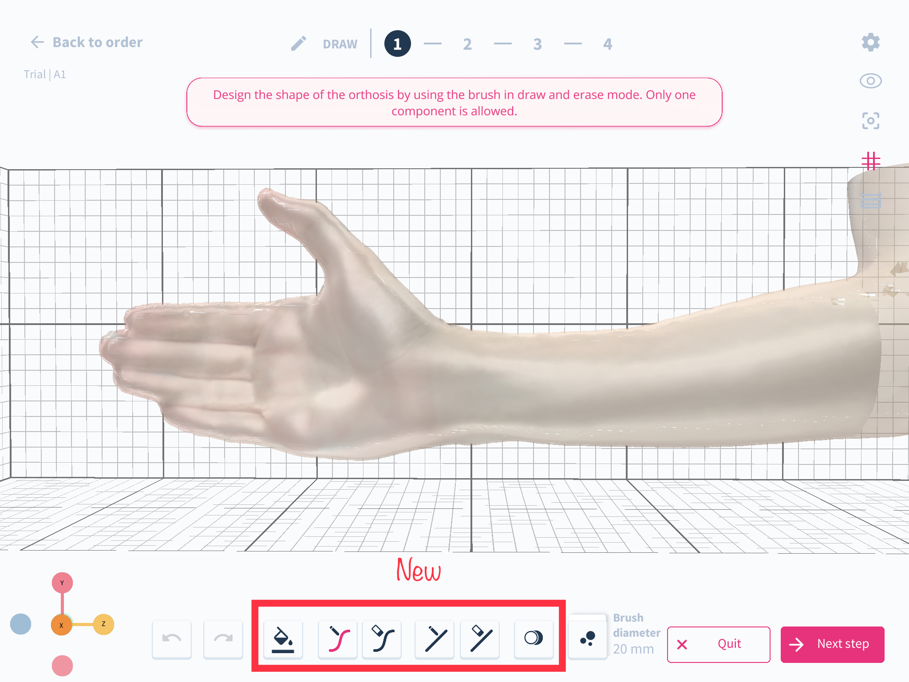Jump to step 3 in progress bar
909x682 pixels.
click(537, 44)
